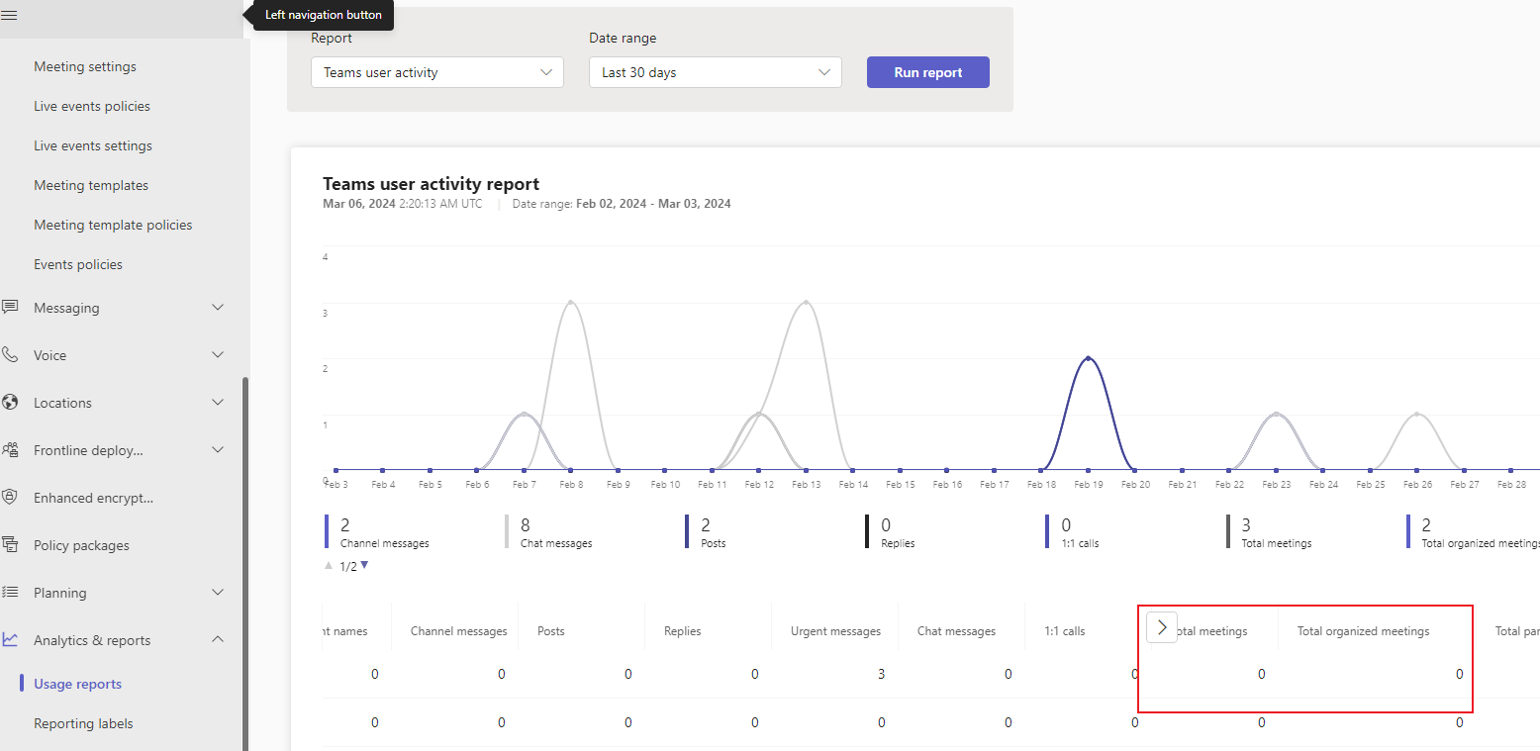Screen dimensions: 1540x751
Task: Sort by Urgent messages column header
Action: tap(835, 631)
